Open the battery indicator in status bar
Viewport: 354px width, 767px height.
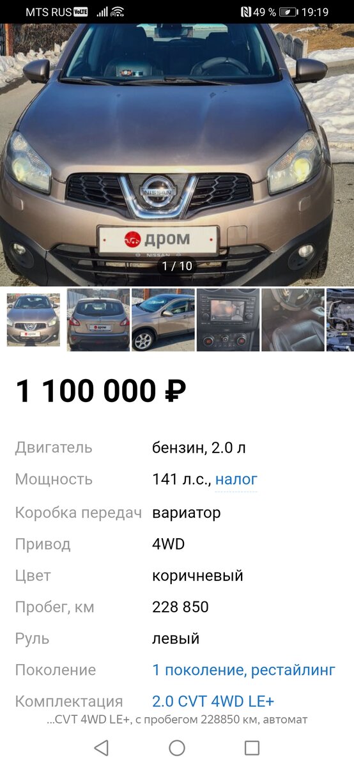click(x=288, y=12)
